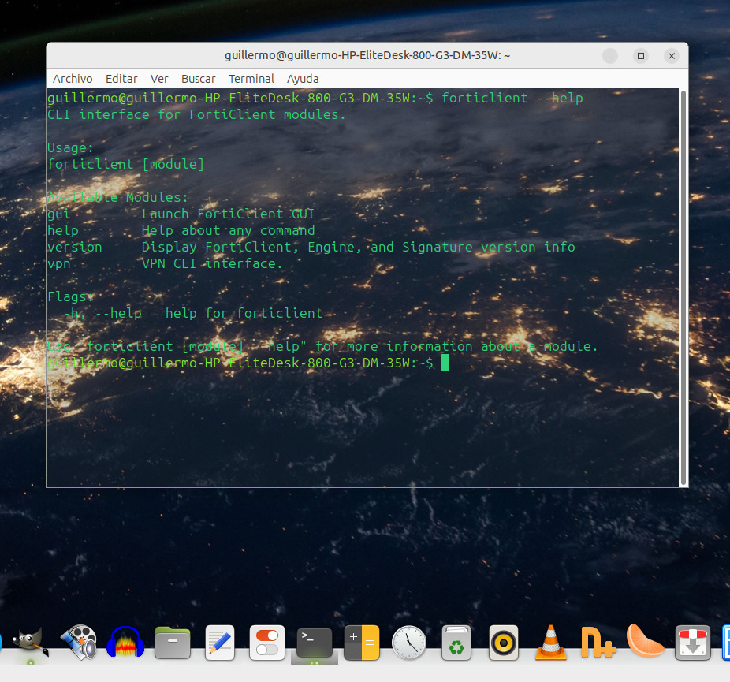Open the recycle bin trash icon
Screen dimensions: 730x682
pos(456,643)
